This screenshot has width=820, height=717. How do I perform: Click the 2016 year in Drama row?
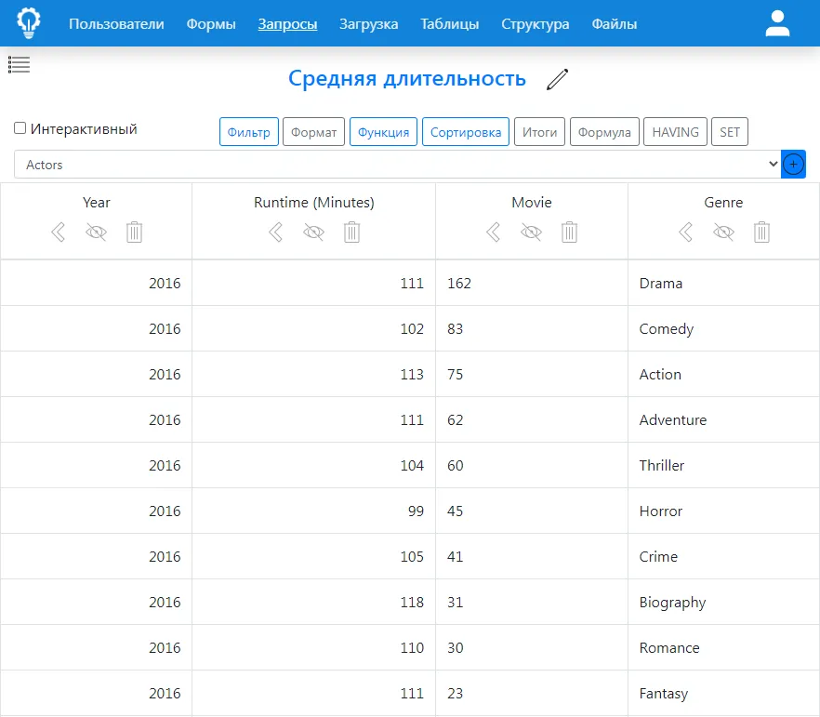(97, 283)
